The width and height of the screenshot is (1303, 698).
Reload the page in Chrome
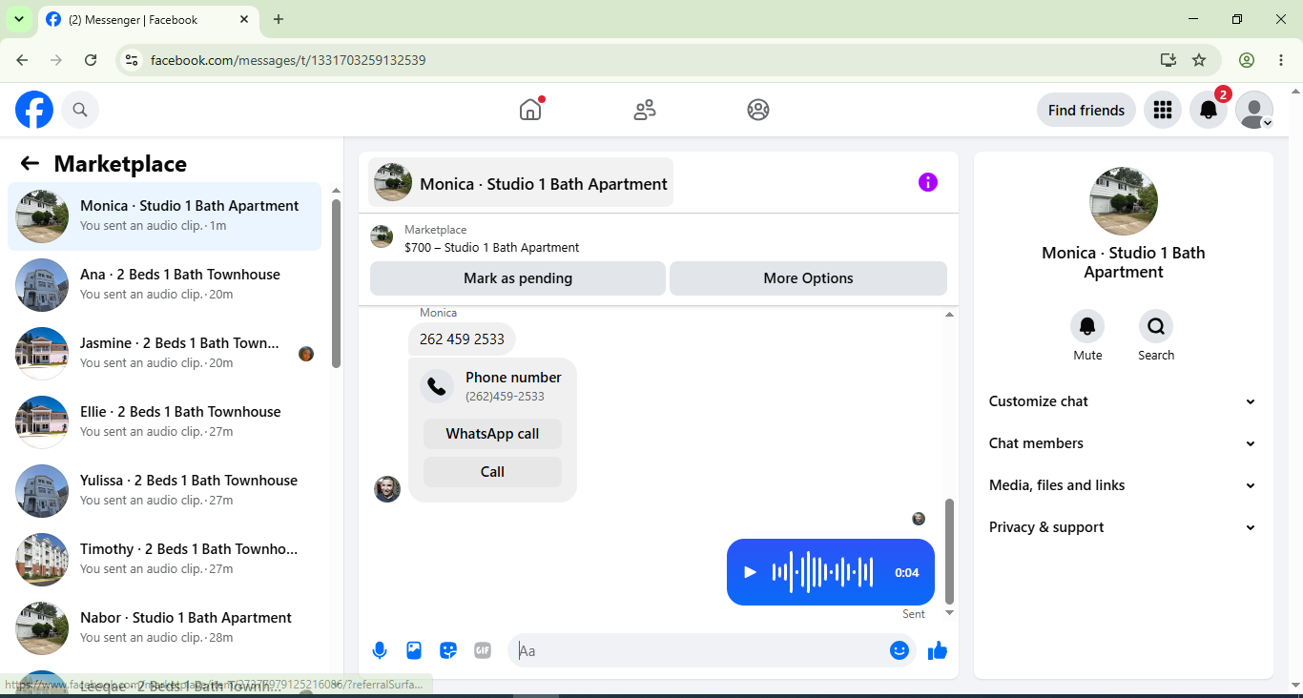click(91, 60)
